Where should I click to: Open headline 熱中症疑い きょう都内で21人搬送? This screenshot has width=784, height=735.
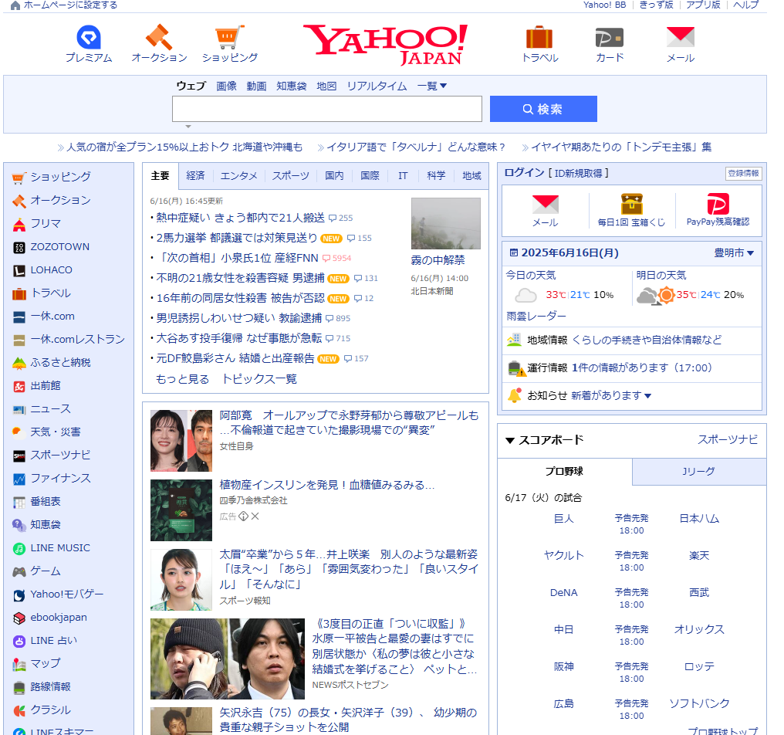pyautogui.click(x=241, y=218)
